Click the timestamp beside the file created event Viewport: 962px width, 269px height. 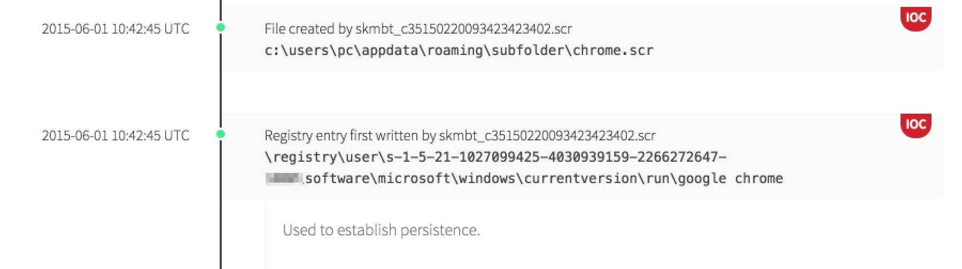pos(115,29)
